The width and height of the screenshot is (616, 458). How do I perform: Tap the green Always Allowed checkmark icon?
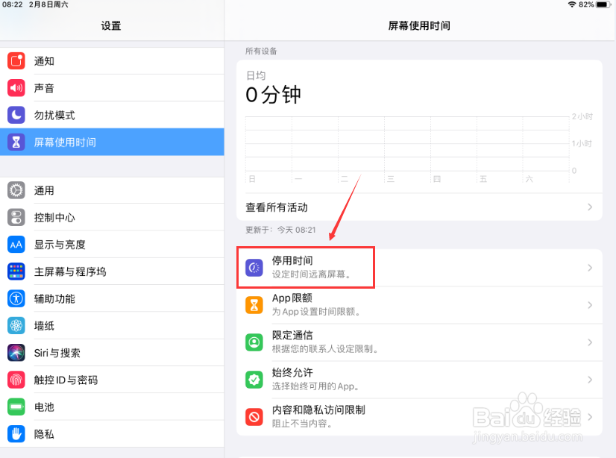point(254,380)
